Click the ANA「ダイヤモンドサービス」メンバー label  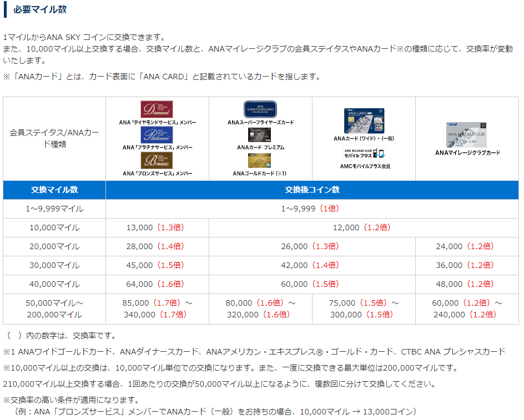click(158, 122)
